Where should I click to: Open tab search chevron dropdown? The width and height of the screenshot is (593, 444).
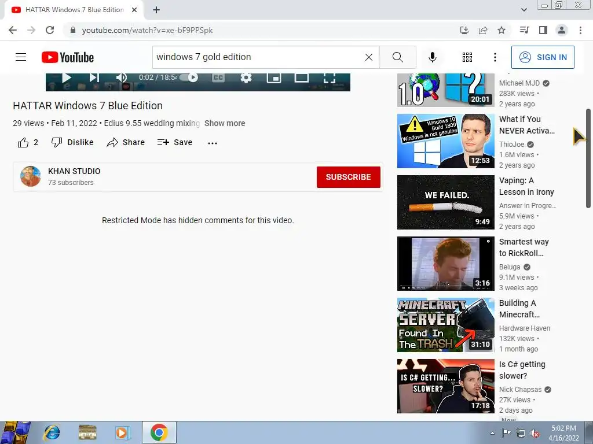tap(524, 10)
